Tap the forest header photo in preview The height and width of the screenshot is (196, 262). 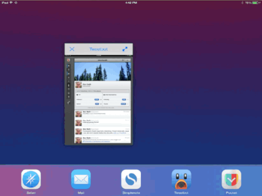(x=102, y=71)
